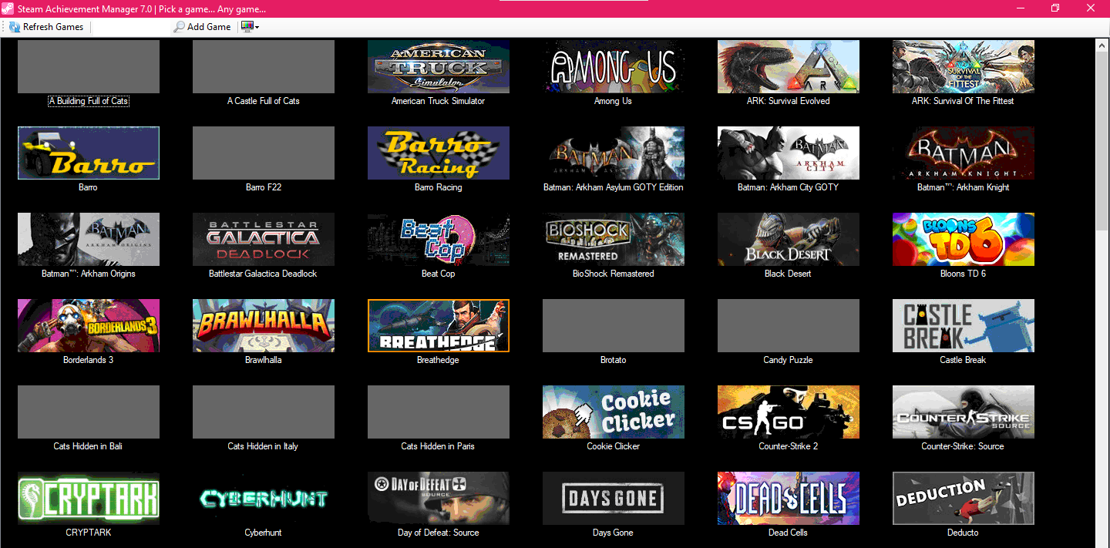Select Battlestar Galactica Deadlock thumbnail
The height and width of the screenshot is (548, 1110).
tap(264, 240)
